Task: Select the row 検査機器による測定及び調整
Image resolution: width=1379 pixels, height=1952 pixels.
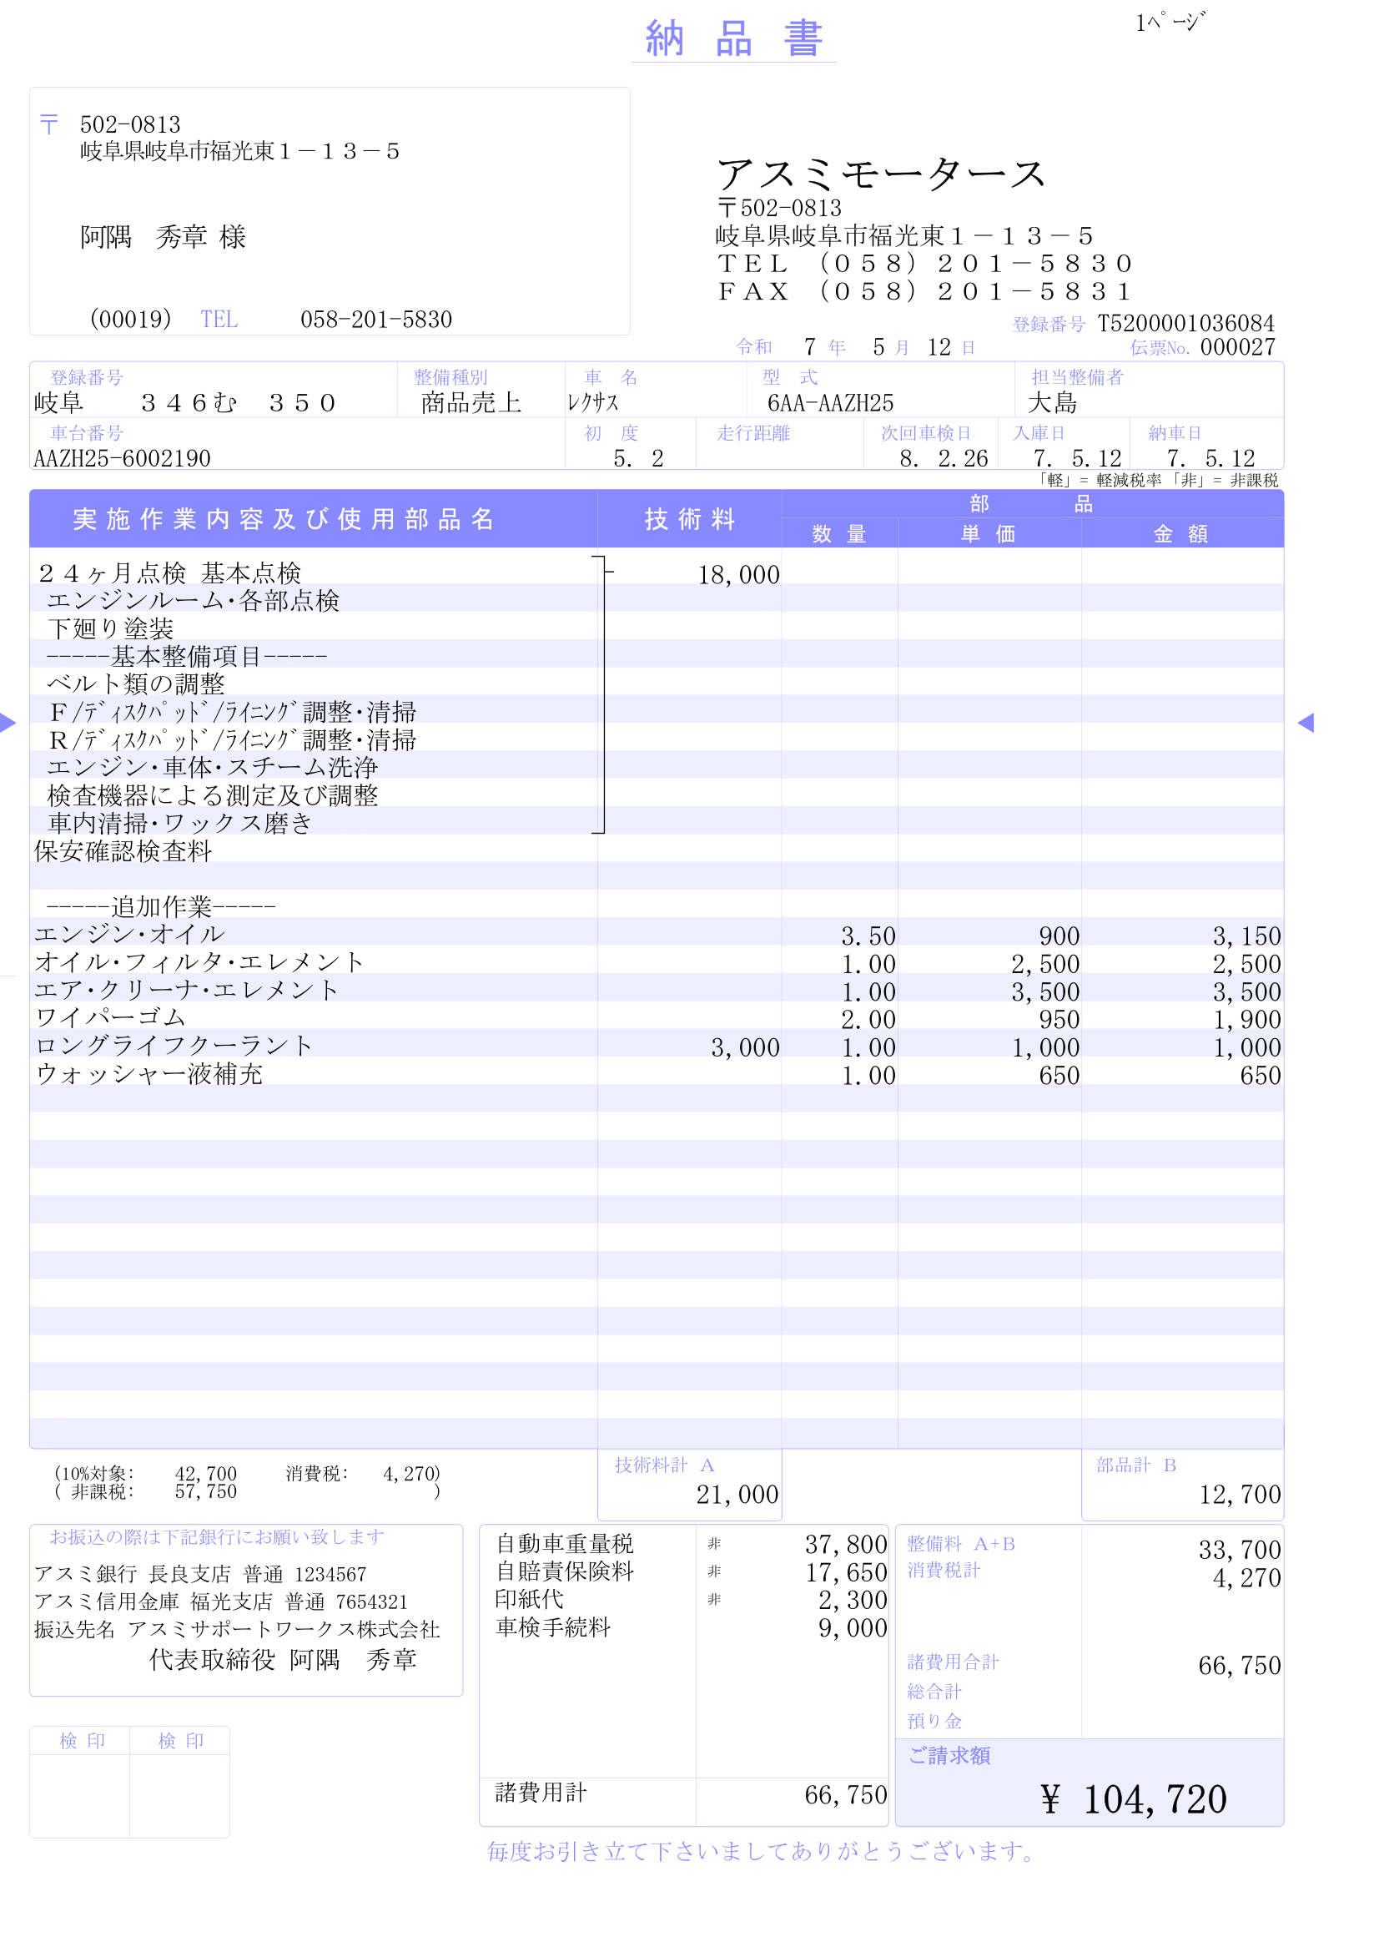Action: pos(213,796)
